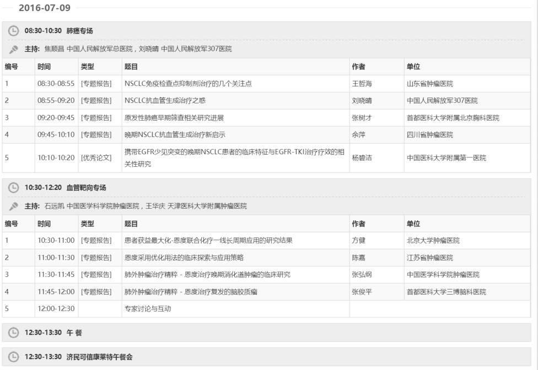The image size is (538, 370).
Task: Click unit 中国医科大学附属第一医院
Action: tap(446, 158)
